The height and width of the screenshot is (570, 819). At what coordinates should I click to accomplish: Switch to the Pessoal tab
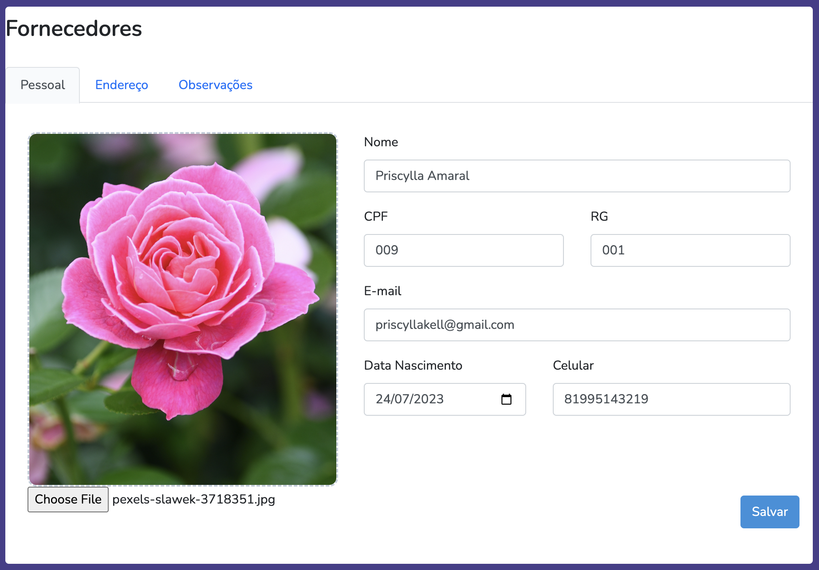43,85
